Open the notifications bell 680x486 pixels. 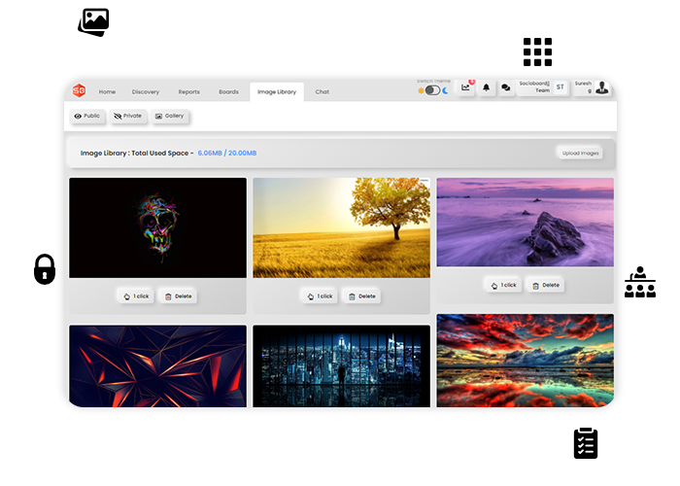point(487,88)
